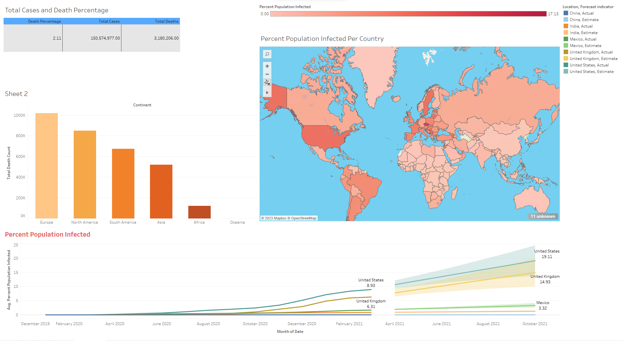Zoom in on the map

[267, 66]
